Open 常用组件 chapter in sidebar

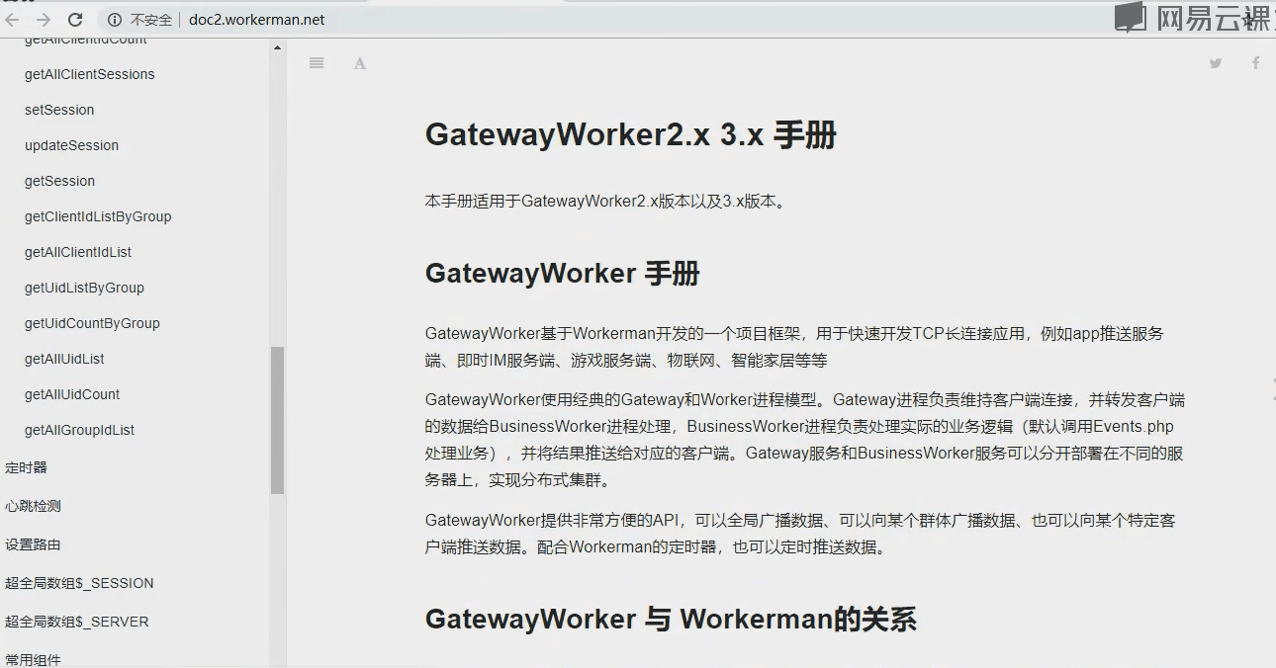(33, 659)
